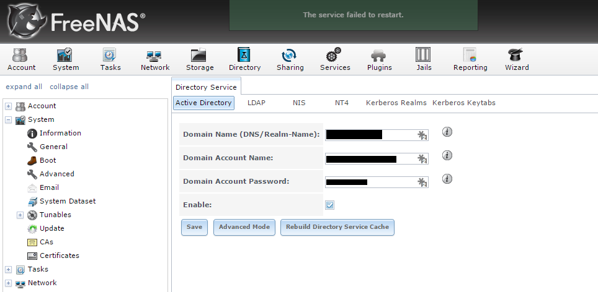Show info help for Domain Account Password
Viewport: 598px width, 292px height.
447,179
